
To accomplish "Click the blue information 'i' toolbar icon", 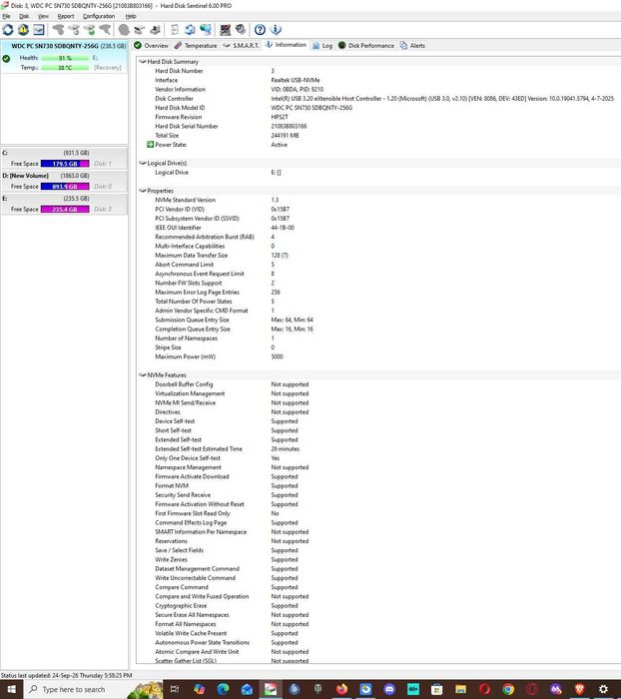I will tap(276, 30).
